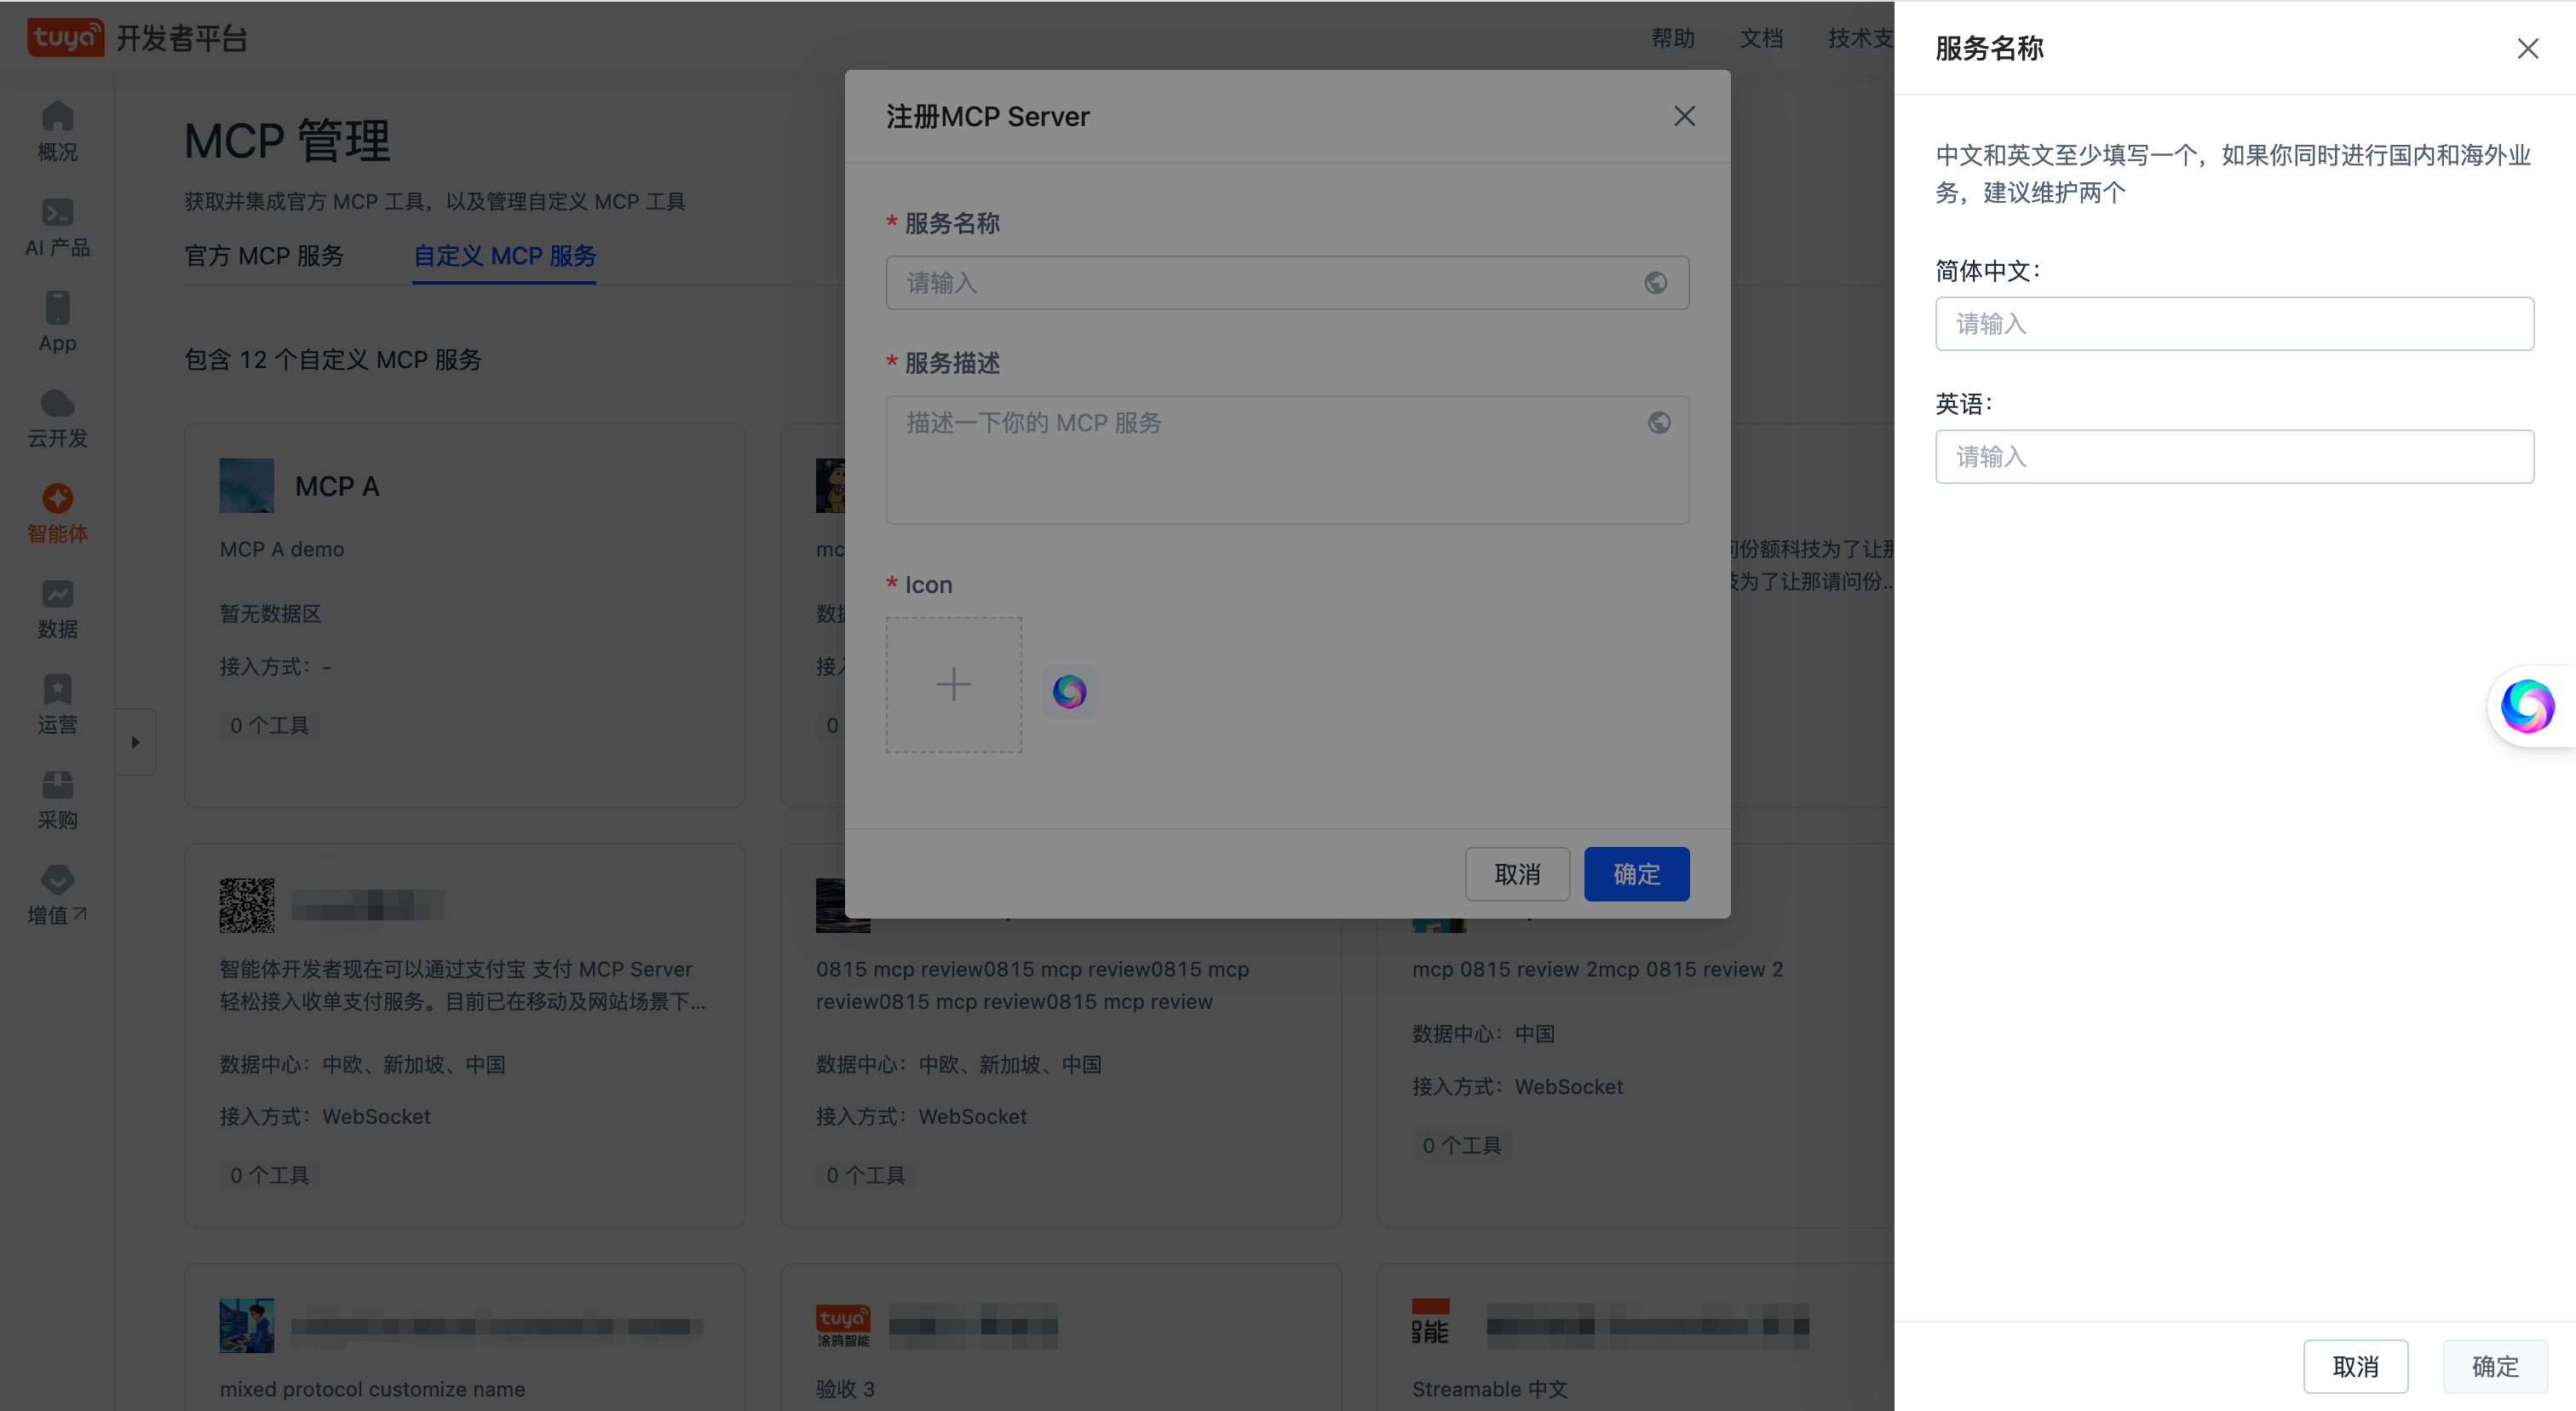Click the plus box to upload Icon
The image size is (2576, 1411).
(x=953, y=685)
